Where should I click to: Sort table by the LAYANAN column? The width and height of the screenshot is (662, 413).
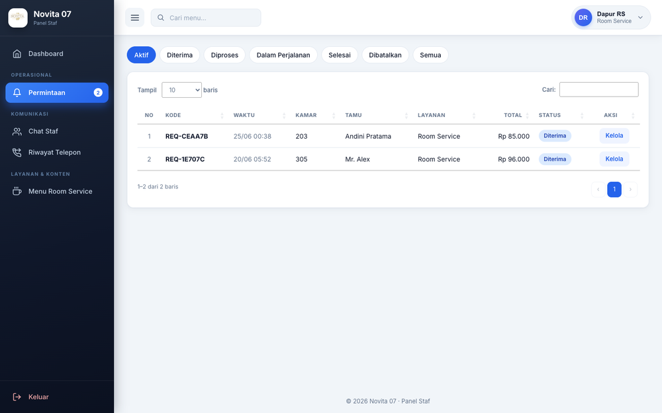[447, 115]
